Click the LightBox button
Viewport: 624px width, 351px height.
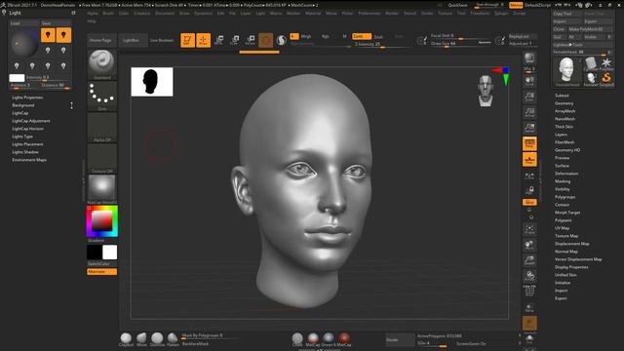point(133,40)
